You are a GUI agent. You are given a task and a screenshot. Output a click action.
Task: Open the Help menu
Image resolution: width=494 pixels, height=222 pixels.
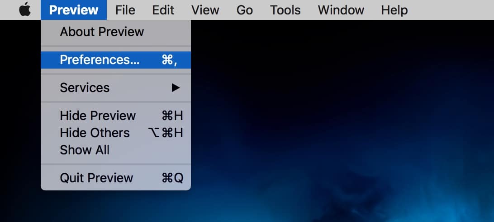click(394, 10)
